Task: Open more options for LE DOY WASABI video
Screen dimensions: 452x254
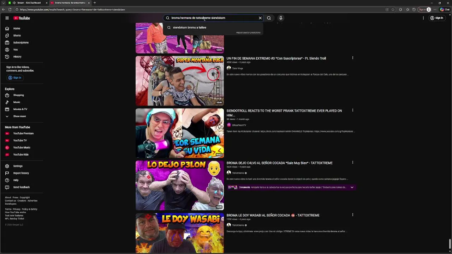Action: [352, 214]
